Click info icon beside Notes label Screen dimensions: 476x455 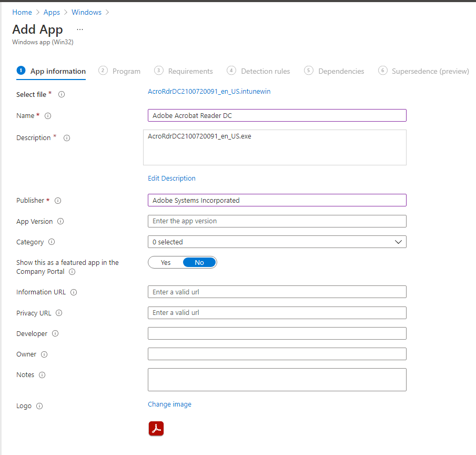(x=42, y=375)
